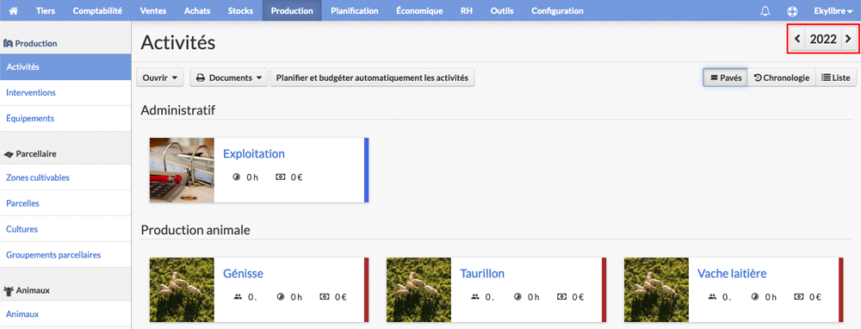Click the Exploitation working time icon
The width and height of the screenshot is (861, 329).
(x=237, y=177)
